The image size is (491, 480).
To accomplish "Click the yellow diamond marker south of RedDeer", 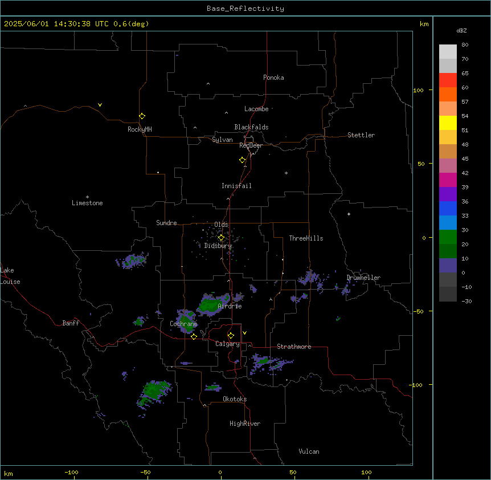I will tap(242, 160).
